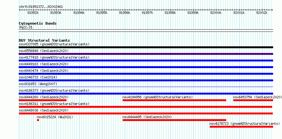Open label nsv6444260 (Sedlazeck2020)
282x139 pixels.
coord(44,97)
